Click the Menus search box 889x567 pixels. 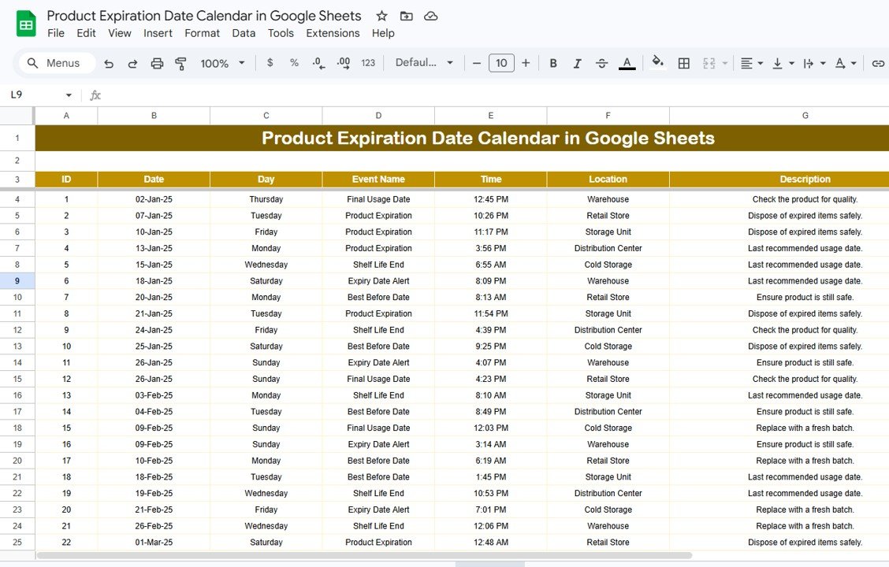pyautogui.click(x=58, y=63)
